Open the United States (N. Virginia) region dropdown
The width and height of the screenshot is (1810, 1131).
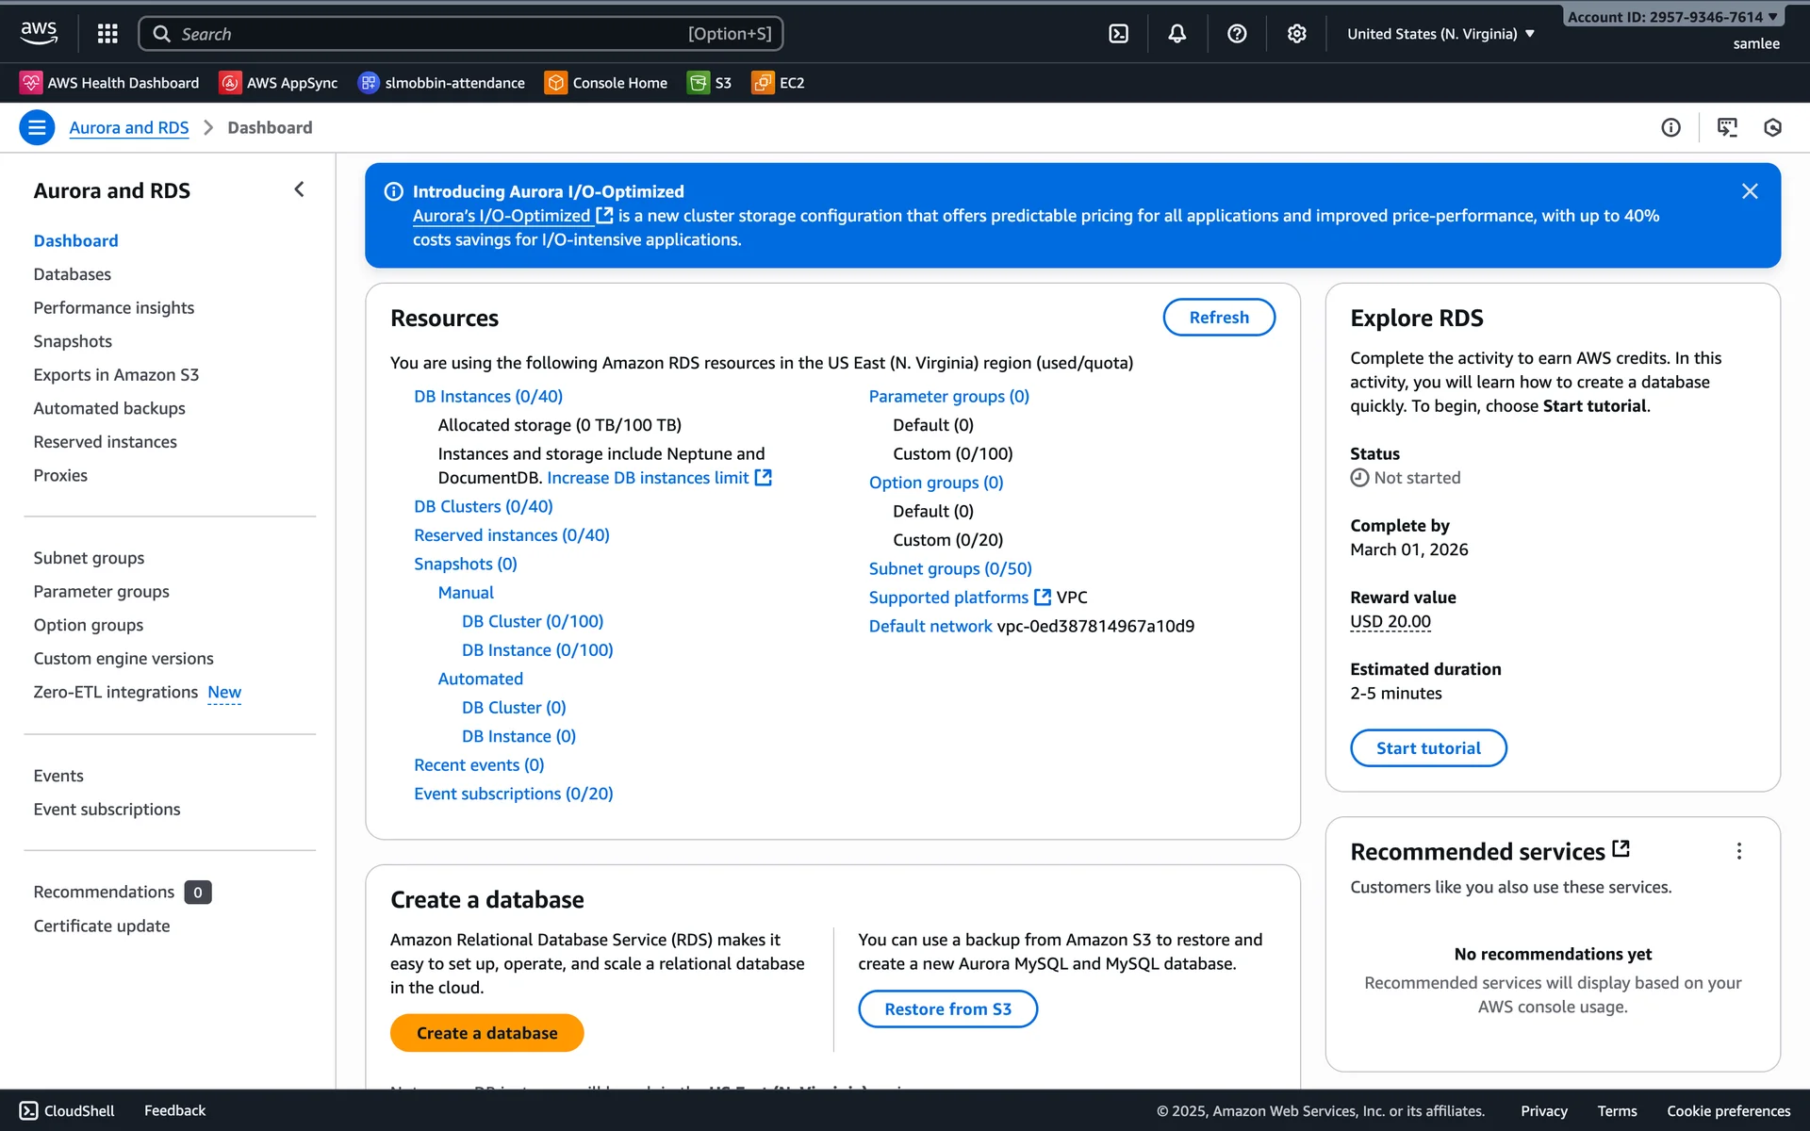(1440, 34)
